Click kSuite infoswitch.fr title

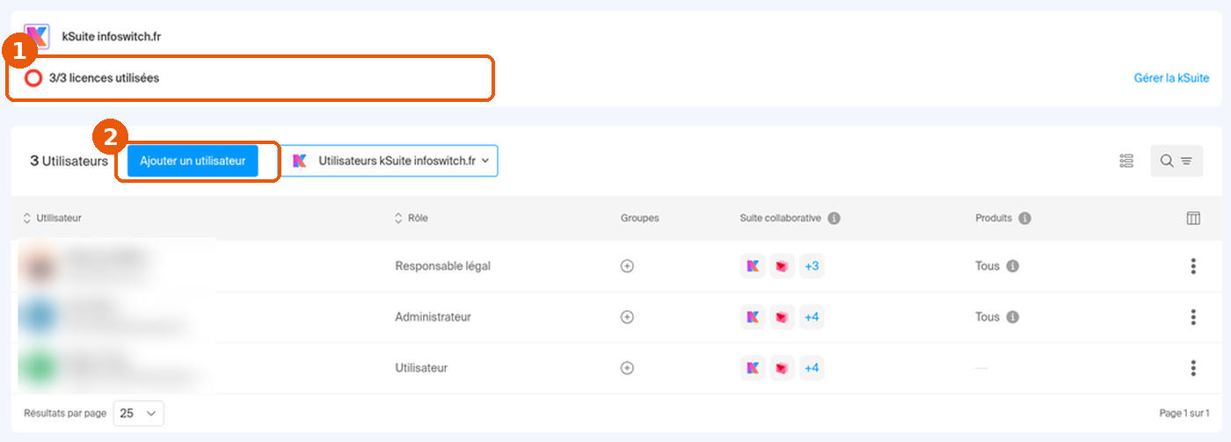(112, 38)
